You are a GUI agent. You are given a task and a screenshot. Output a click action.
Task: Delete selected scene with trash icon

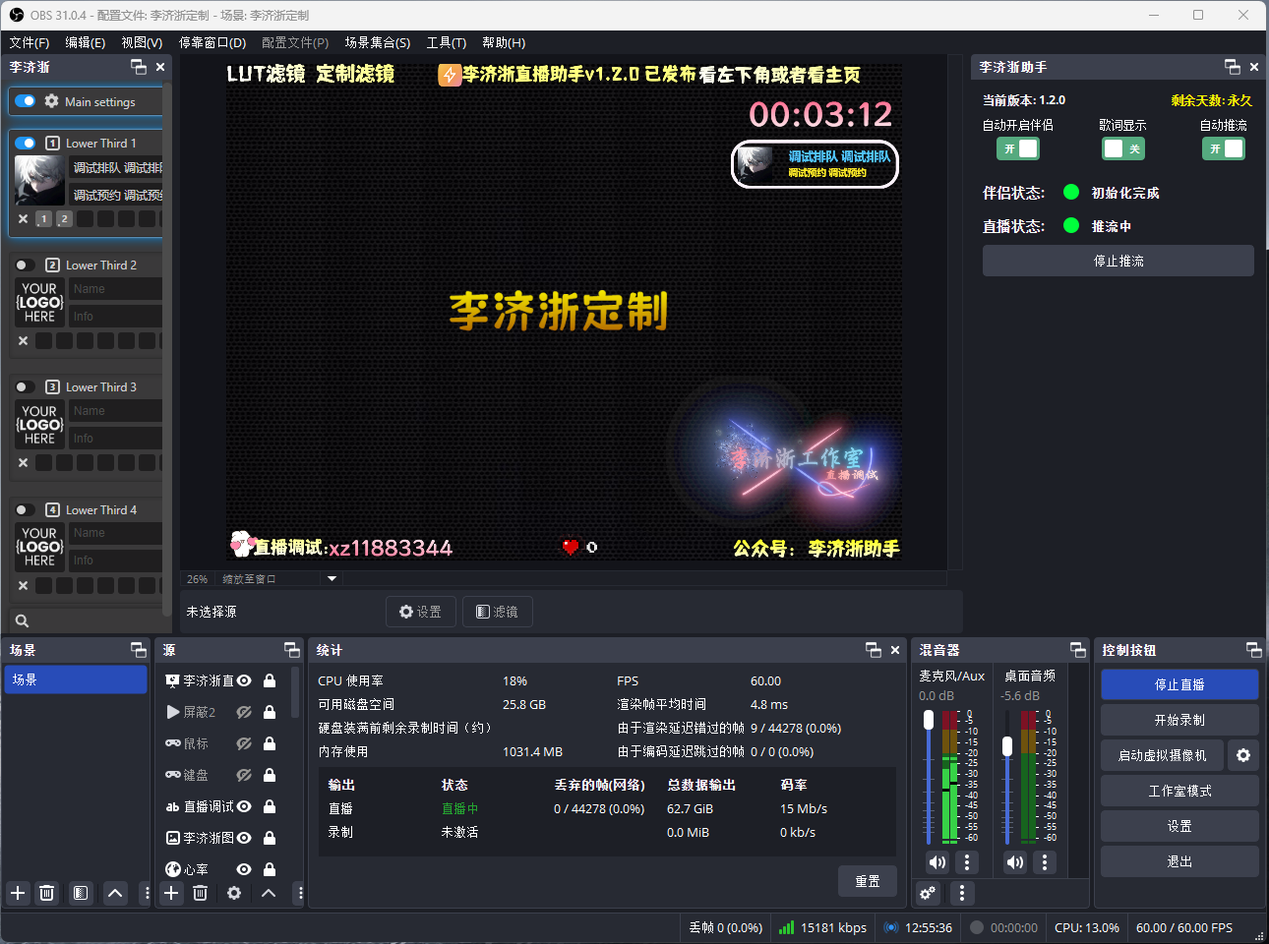pos(46,893)
